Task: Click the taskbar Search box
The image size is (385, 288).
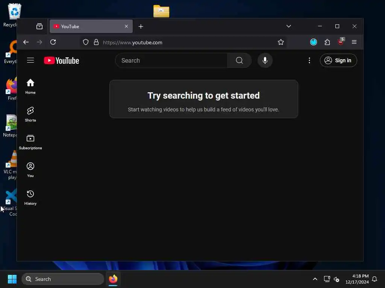Action: (x=63, y=279)
